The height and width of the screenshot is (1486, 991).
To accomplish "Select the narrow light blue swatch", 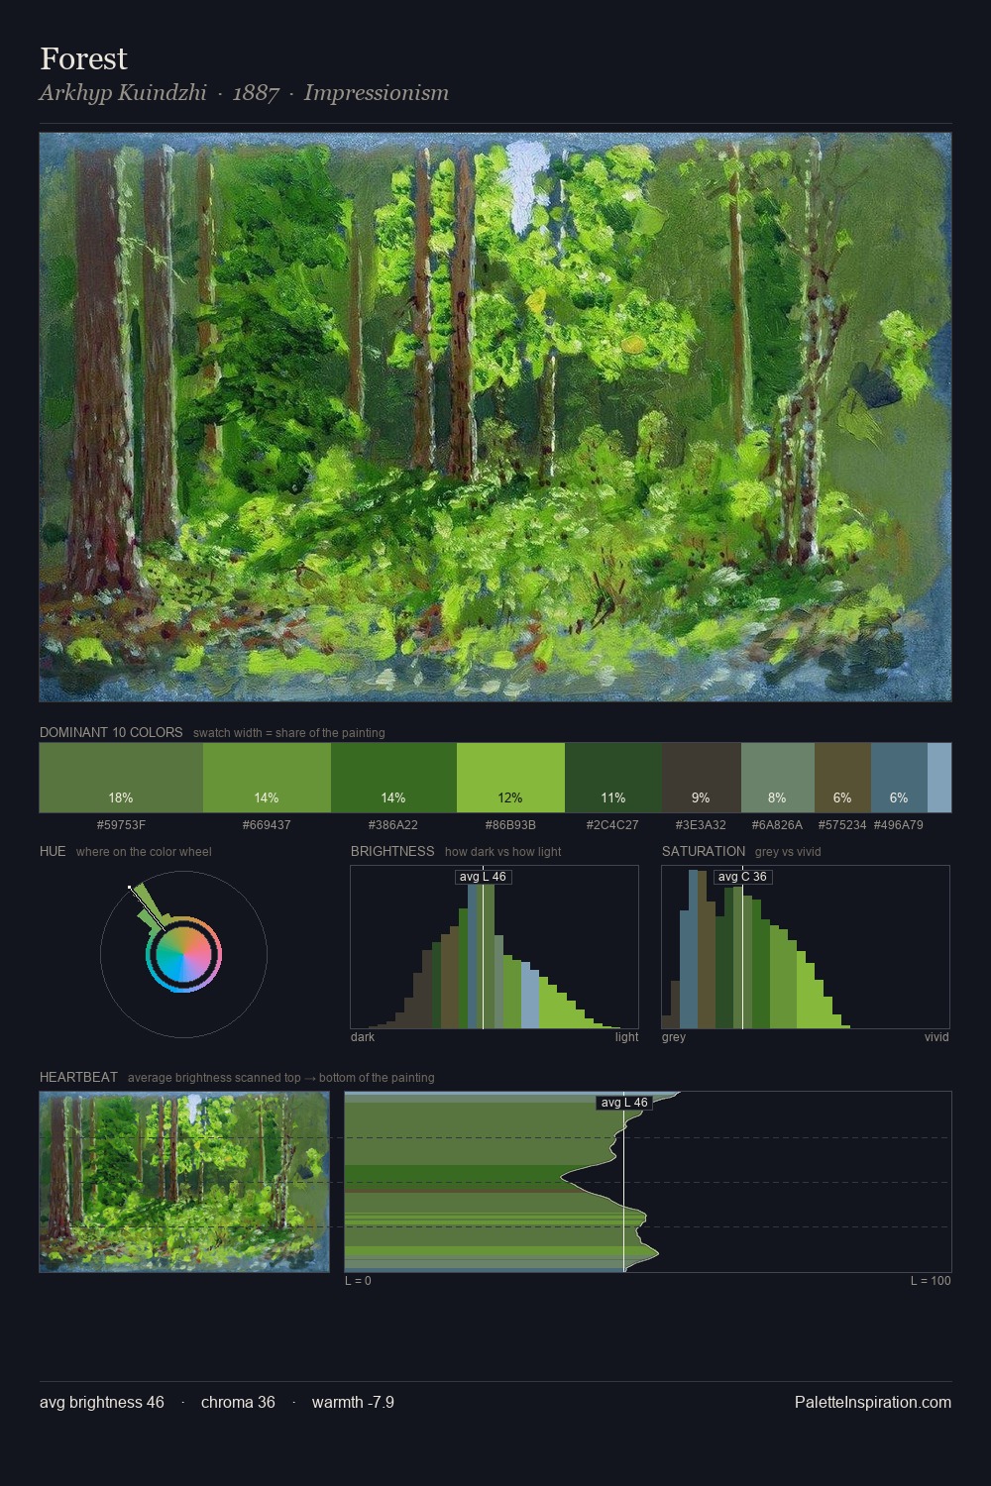I will tap(939, 778).
